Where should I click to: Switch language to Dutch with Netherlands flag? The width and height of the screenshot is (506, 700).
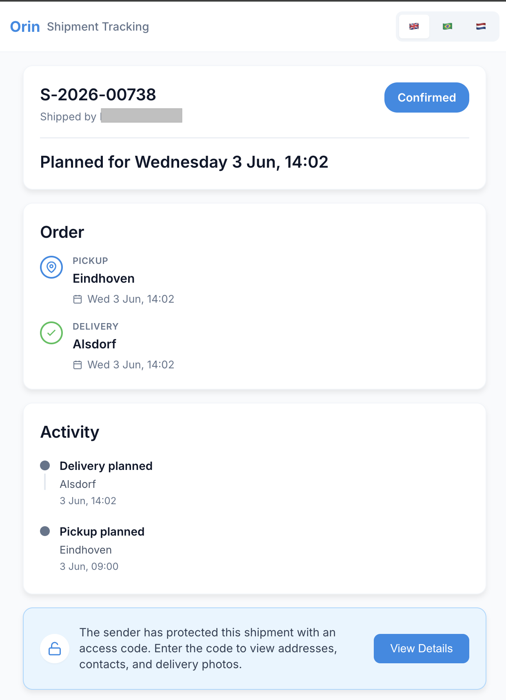click(481, 27)
